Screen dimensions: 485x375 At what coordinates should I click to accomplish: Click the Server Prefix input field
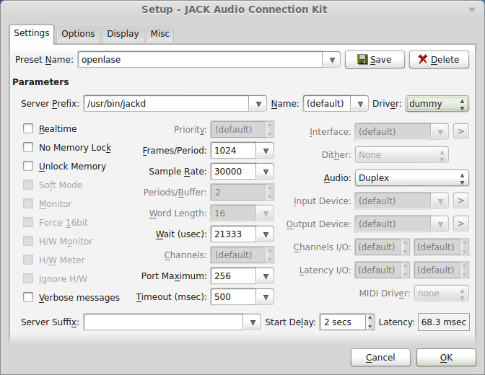167,104
